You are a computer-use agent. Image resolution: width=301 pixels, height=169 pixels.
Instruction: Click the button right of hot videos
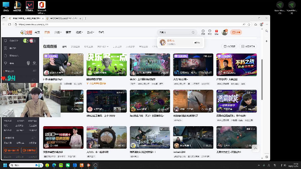pos(248,46)
